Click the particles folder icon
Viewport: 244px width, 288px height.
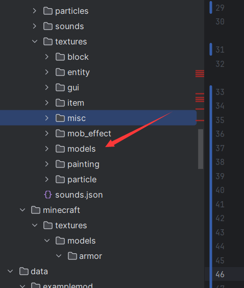coord(48,11)
